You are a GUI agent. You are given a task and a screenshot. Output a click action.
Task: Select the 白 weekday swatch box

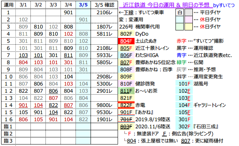[180, 12]
